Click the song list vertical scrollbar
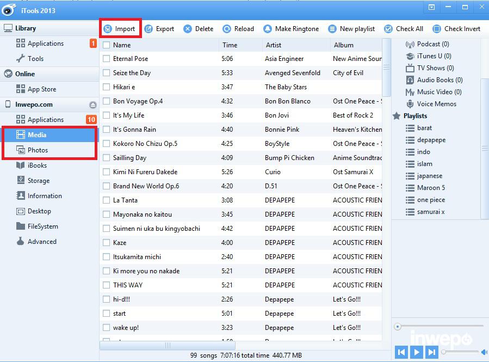The height and width of the screenshot is (362, 489). tap(386, 68)
